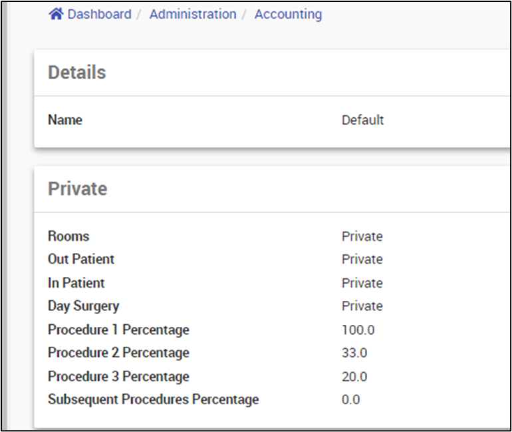
Task: Select the Name field label
Action: [x=65, y=120]
